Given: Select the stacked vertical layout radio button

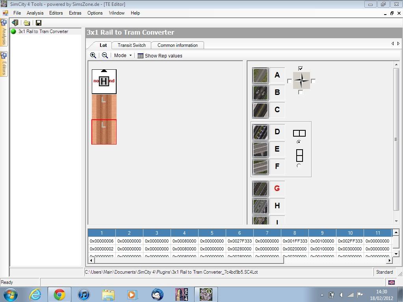Looking at the screenshot, I should [299, 166].
